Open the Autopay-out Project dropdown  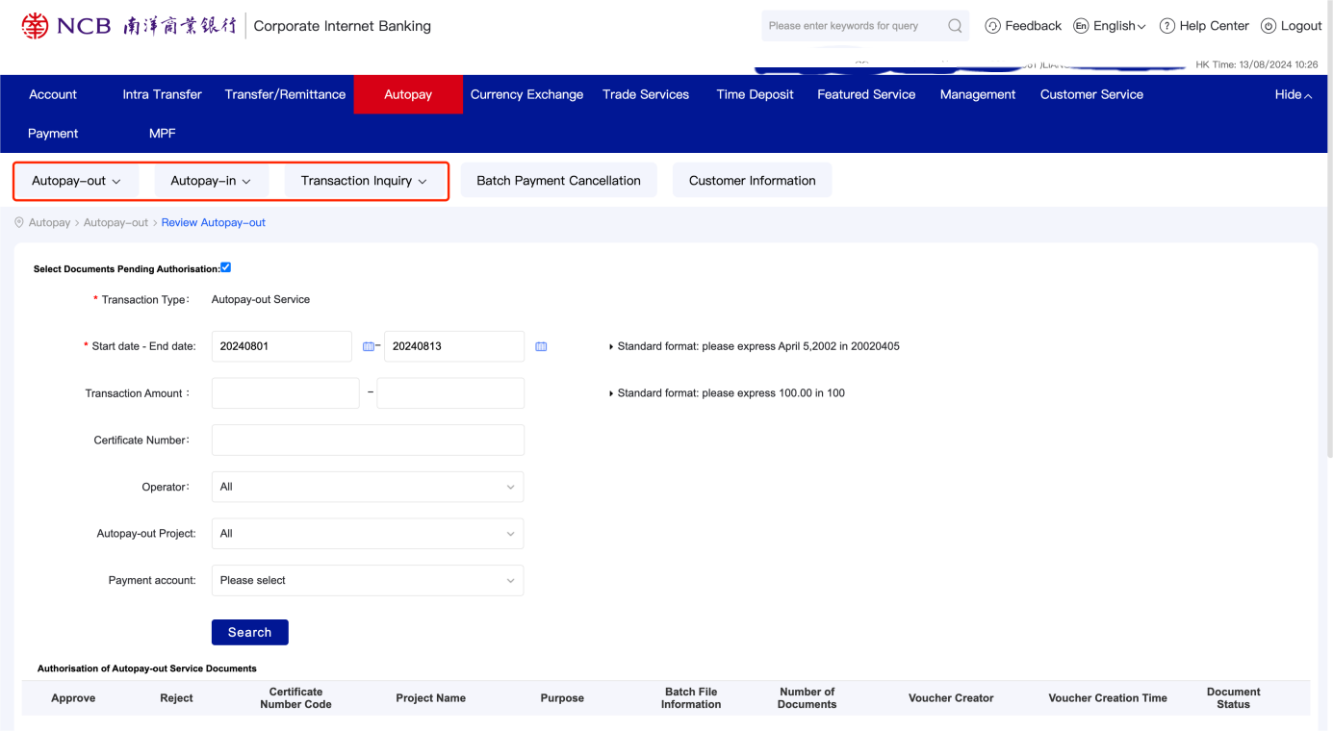(x=368, y=533)
